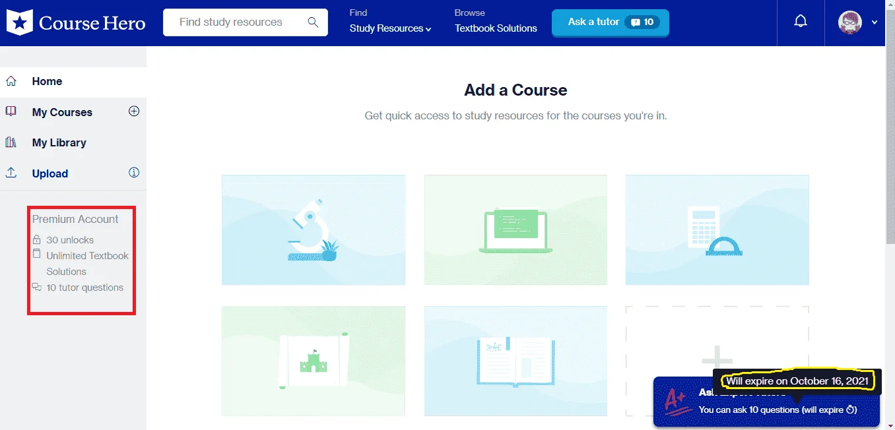
Task: Expand the profile menu chevron
Action: tap(875, 22)
